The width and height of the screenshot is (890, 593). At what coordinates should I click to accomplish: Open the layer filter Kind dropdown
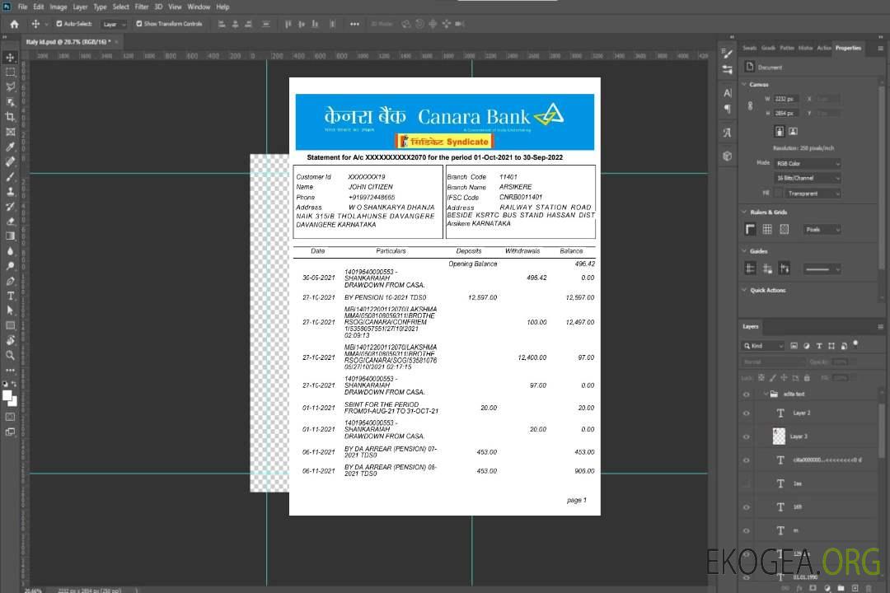click(x=763, y=346)
